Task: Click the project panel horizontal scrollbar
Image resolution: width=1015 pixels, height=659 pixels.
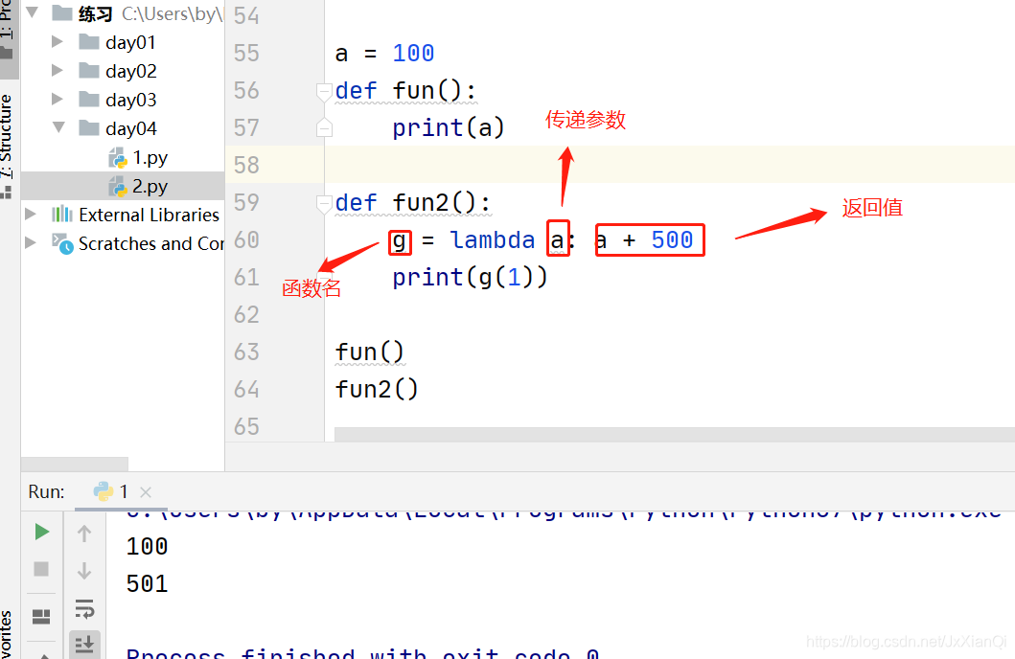Action: (x=75, y=465)
